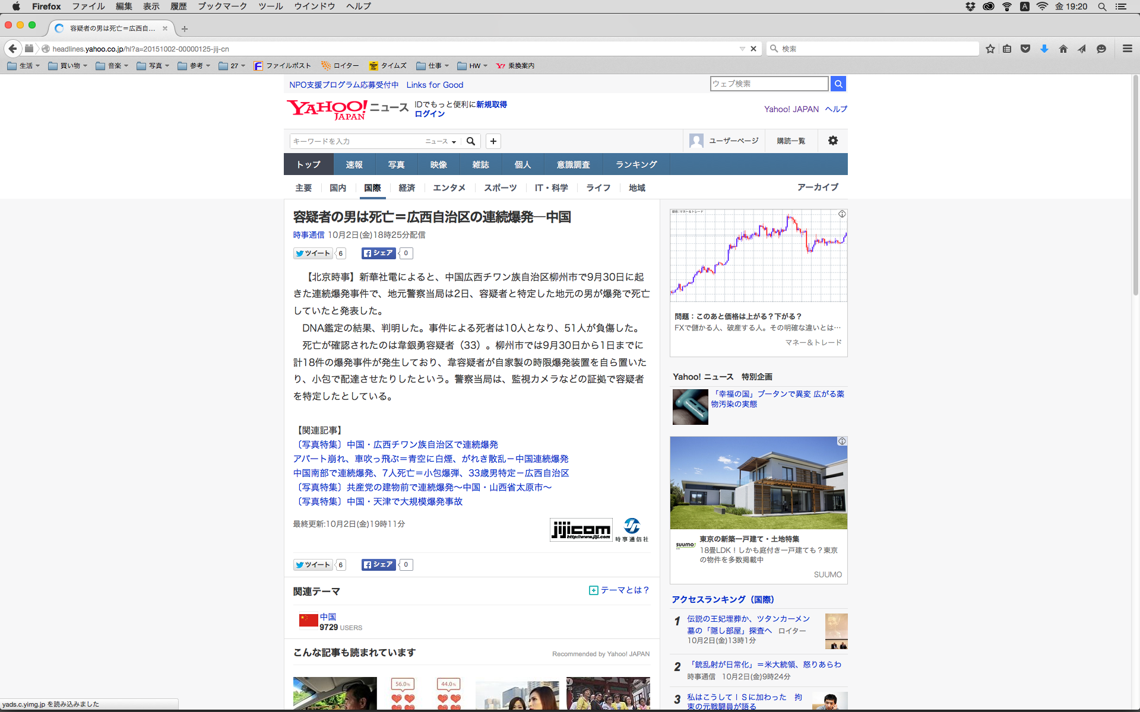Click the home icon in toolbar
This screenshot has width=1140, height=712.
[x=1063, y=49]
